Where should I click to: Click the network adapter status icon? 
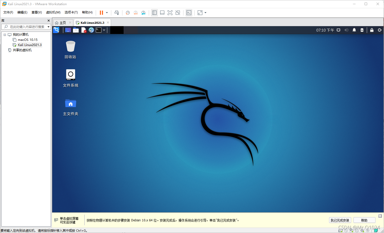click(351, 230)
